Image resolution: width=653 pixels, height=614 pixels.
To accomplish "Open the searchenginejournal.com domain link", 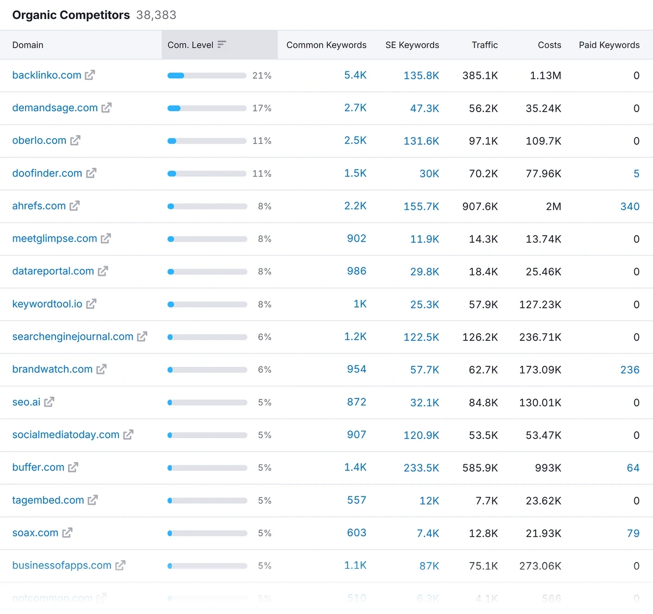I will click(72, 336).
